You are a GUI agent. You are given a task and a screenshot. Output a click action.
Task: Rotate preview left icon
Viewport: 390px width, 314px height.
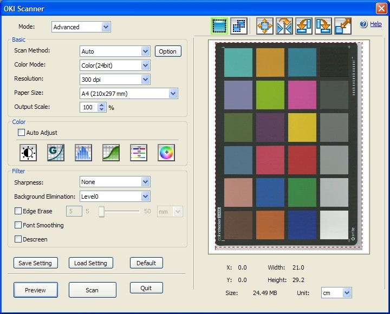pos(304,26)
